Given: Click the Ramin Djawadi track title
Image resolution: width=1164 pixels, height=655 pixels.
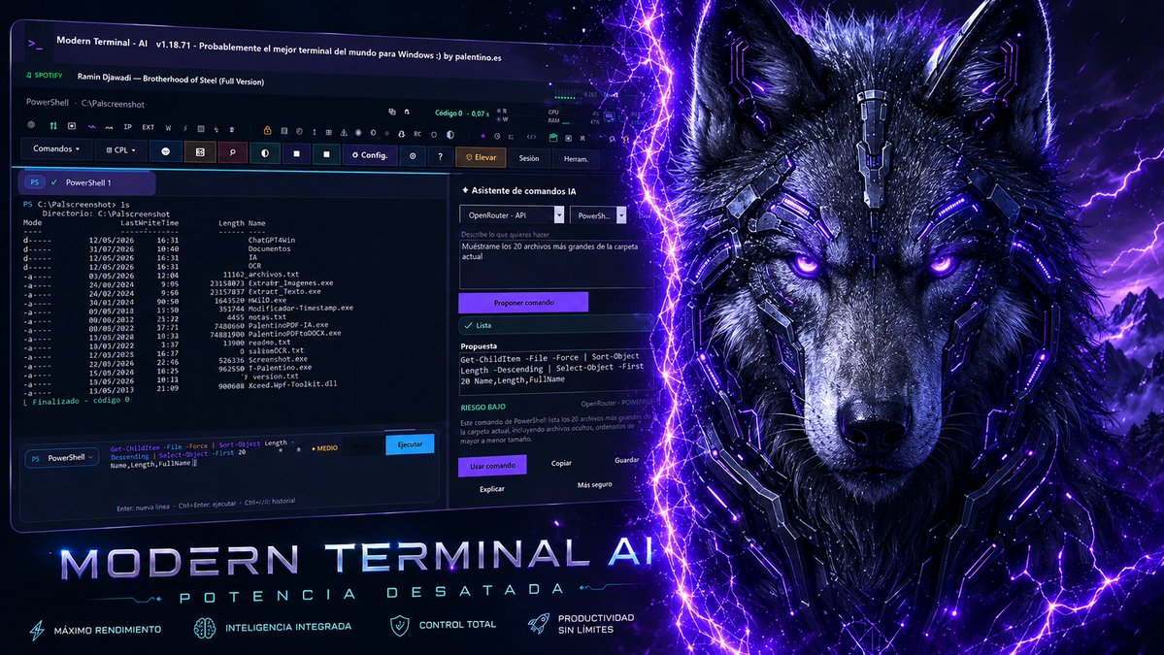Looking at the screenshot, I should [x=171, y=79].
